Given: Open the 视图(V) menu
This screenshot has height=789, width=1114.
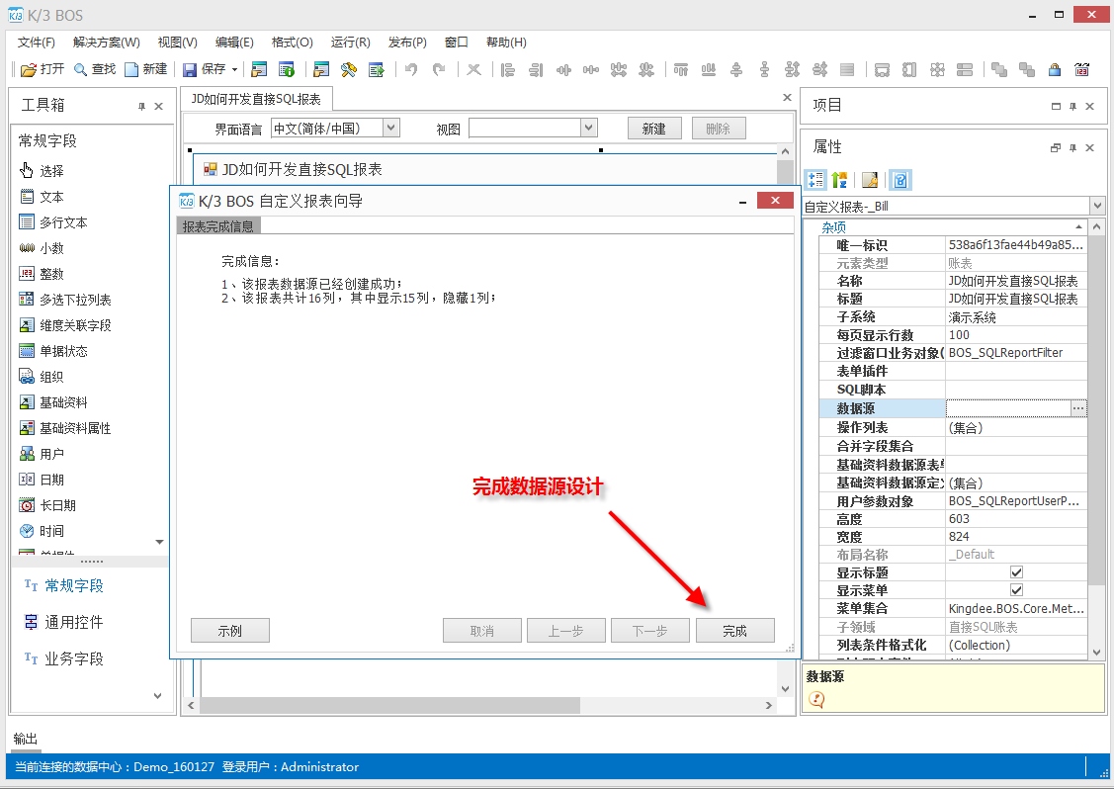Looking at the screenshot, I should (178, 43).
